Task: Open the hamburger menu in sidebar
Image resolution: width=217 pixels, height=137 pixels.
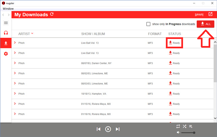Action: (x=6, y=23)
